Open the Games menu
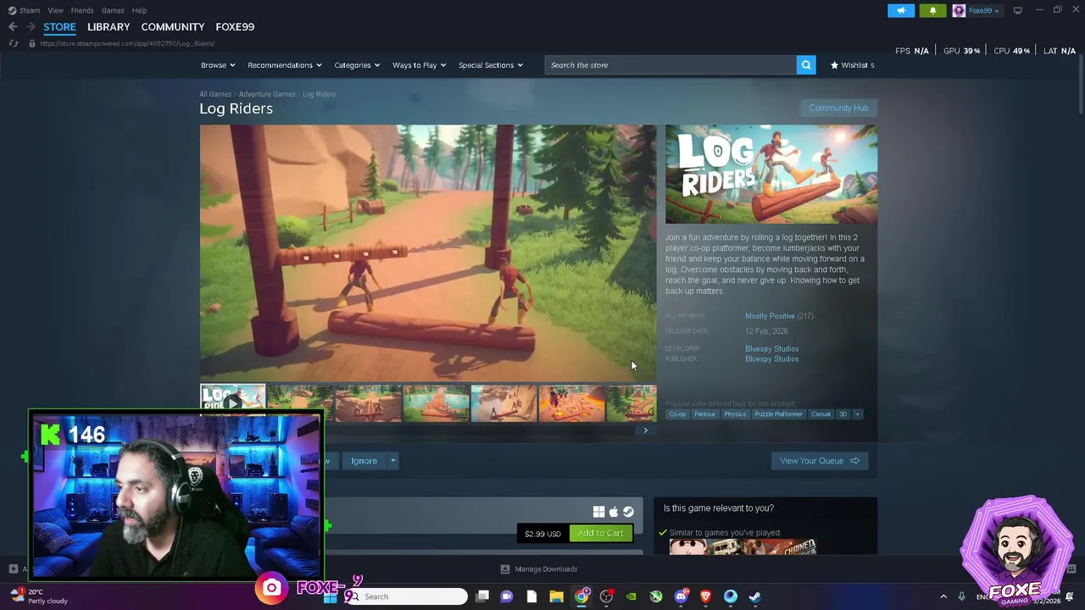The width and height of the screenshot is (1085, 610). click(113, 10)
